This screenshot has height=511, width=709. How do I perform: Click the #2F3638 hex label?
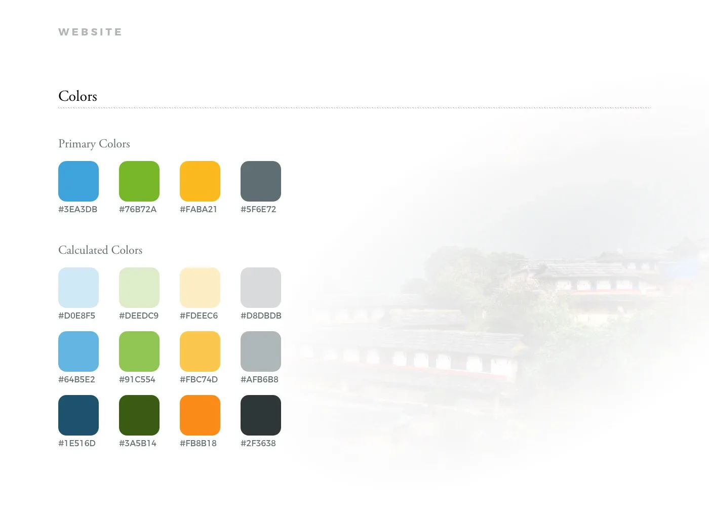[258, 443]
